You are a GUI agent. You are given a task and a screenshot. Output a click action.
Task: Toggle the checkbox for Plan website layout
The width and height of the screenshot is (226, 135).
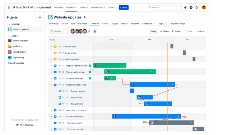click(55, 72)
